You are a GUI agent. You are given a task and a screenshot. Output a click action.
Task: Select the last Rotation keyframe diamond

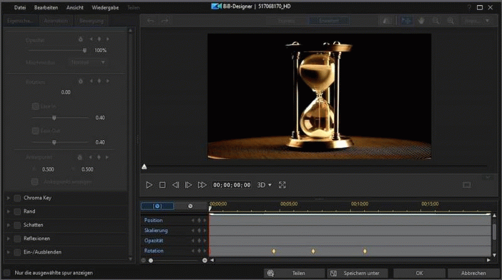point(365,251)
